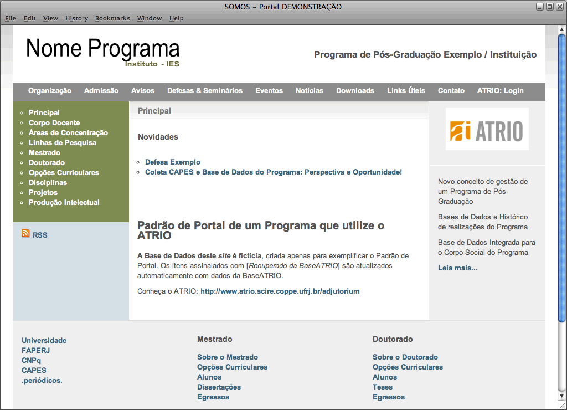
Task: Open Produção Intelectual sidebar link
Action: click(x=64, y=203)
